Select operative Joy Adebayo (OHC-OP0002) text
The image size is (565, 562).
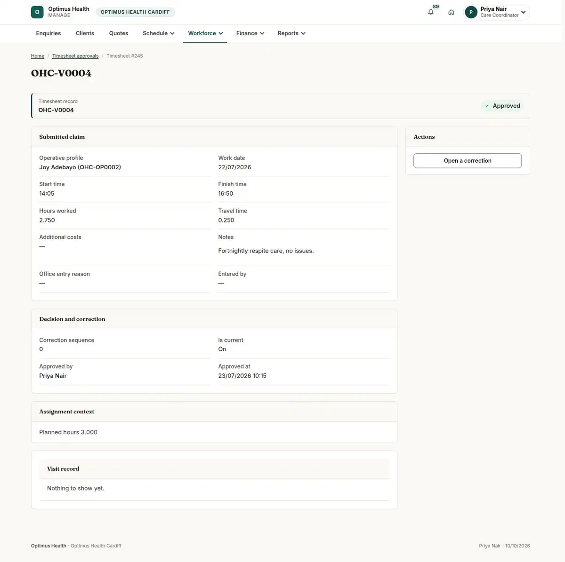80,167
